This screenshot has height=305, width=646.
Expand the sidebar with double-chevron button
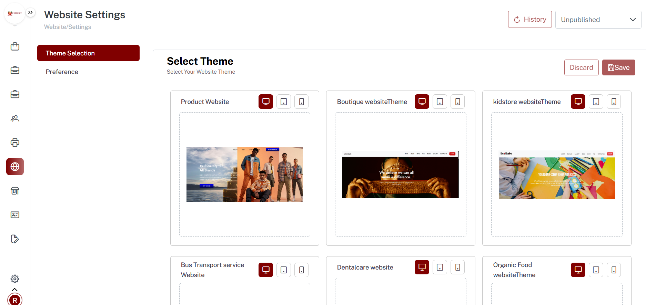(x=30, y=13)
